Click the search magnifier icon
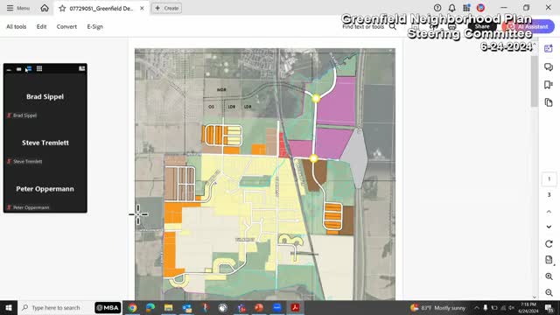This screenshot has width=560, height=315. coord(393,26)
